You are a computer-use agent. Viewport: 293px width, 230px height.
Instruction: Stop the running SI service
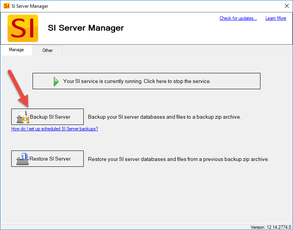click(x=146, y=81)
